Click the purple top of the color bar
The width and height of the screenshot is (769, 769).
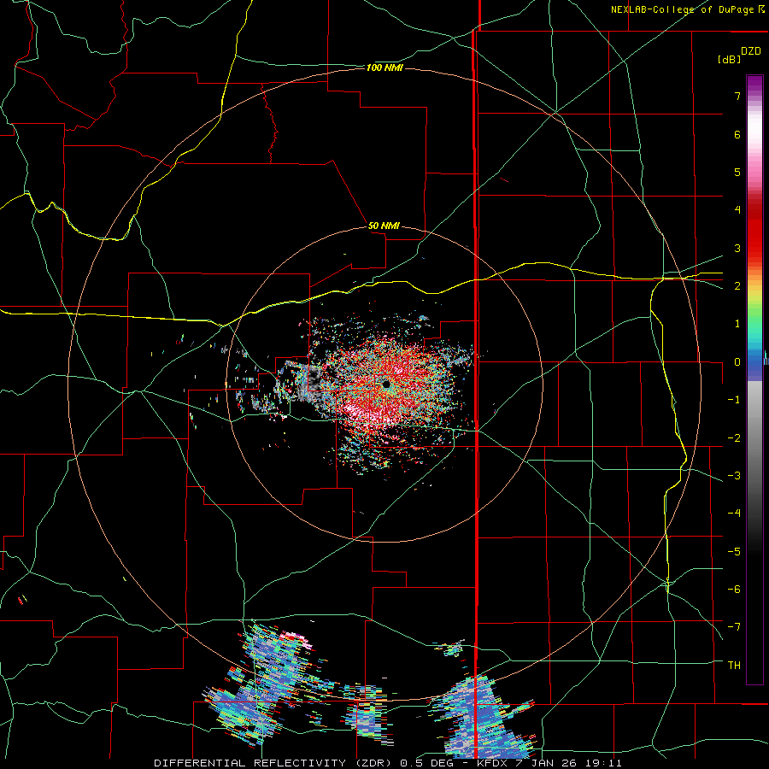(x=754, y=84)
